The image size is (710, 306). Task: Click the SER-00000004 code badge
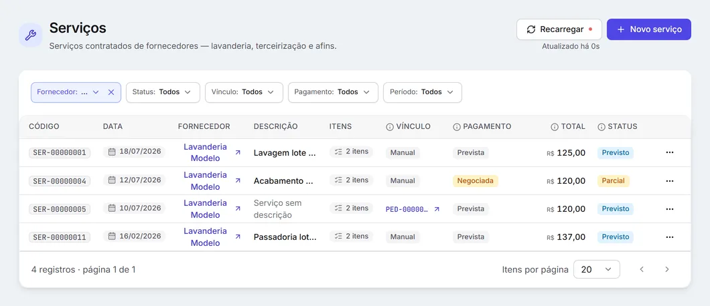tap(60, 181)
